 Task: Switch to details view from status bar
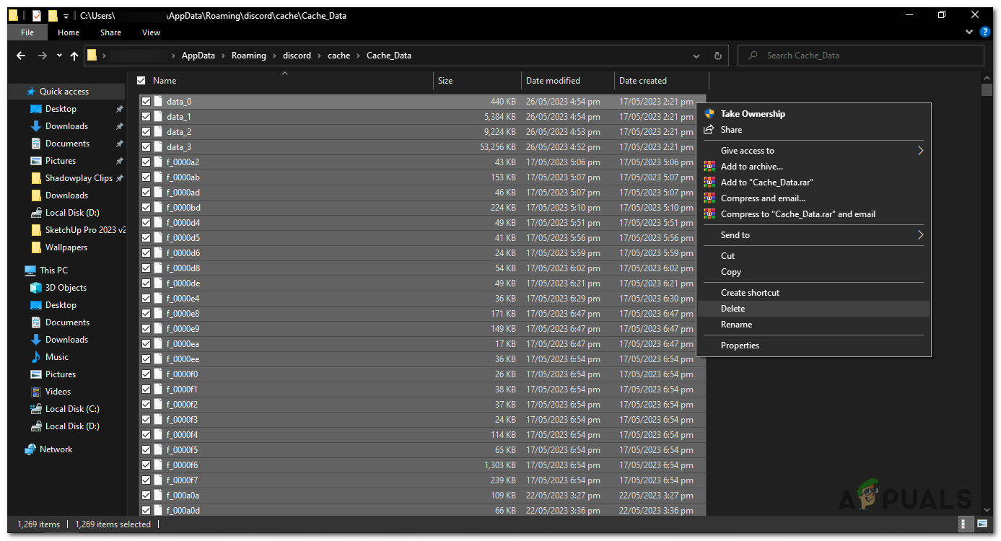(x=965, y=524)
